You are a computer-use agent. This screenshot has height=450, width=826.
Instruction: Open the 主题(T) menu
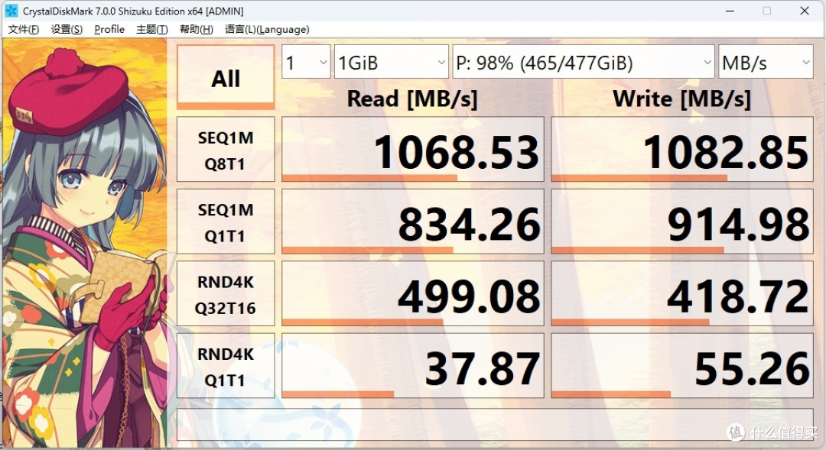(151, 30)
